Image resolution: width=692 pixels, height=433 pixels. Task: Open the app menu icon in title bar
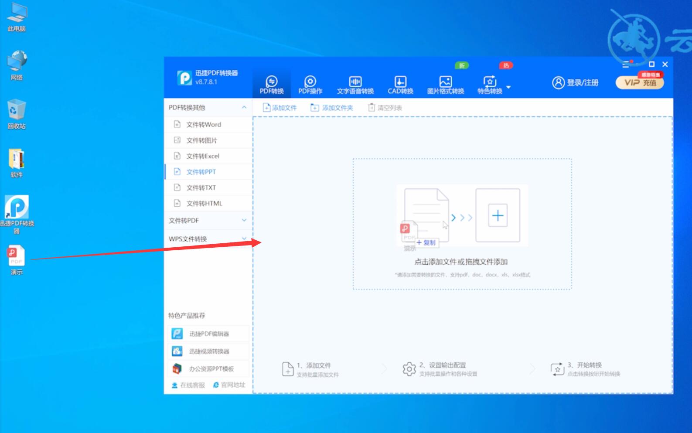(x=626, y=65)
